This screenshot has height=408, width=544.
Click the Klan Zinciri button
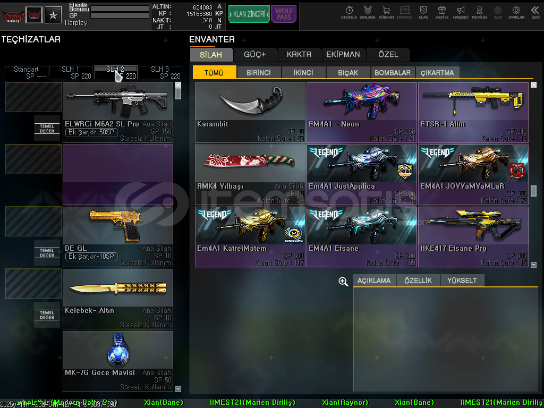point(249,14)
